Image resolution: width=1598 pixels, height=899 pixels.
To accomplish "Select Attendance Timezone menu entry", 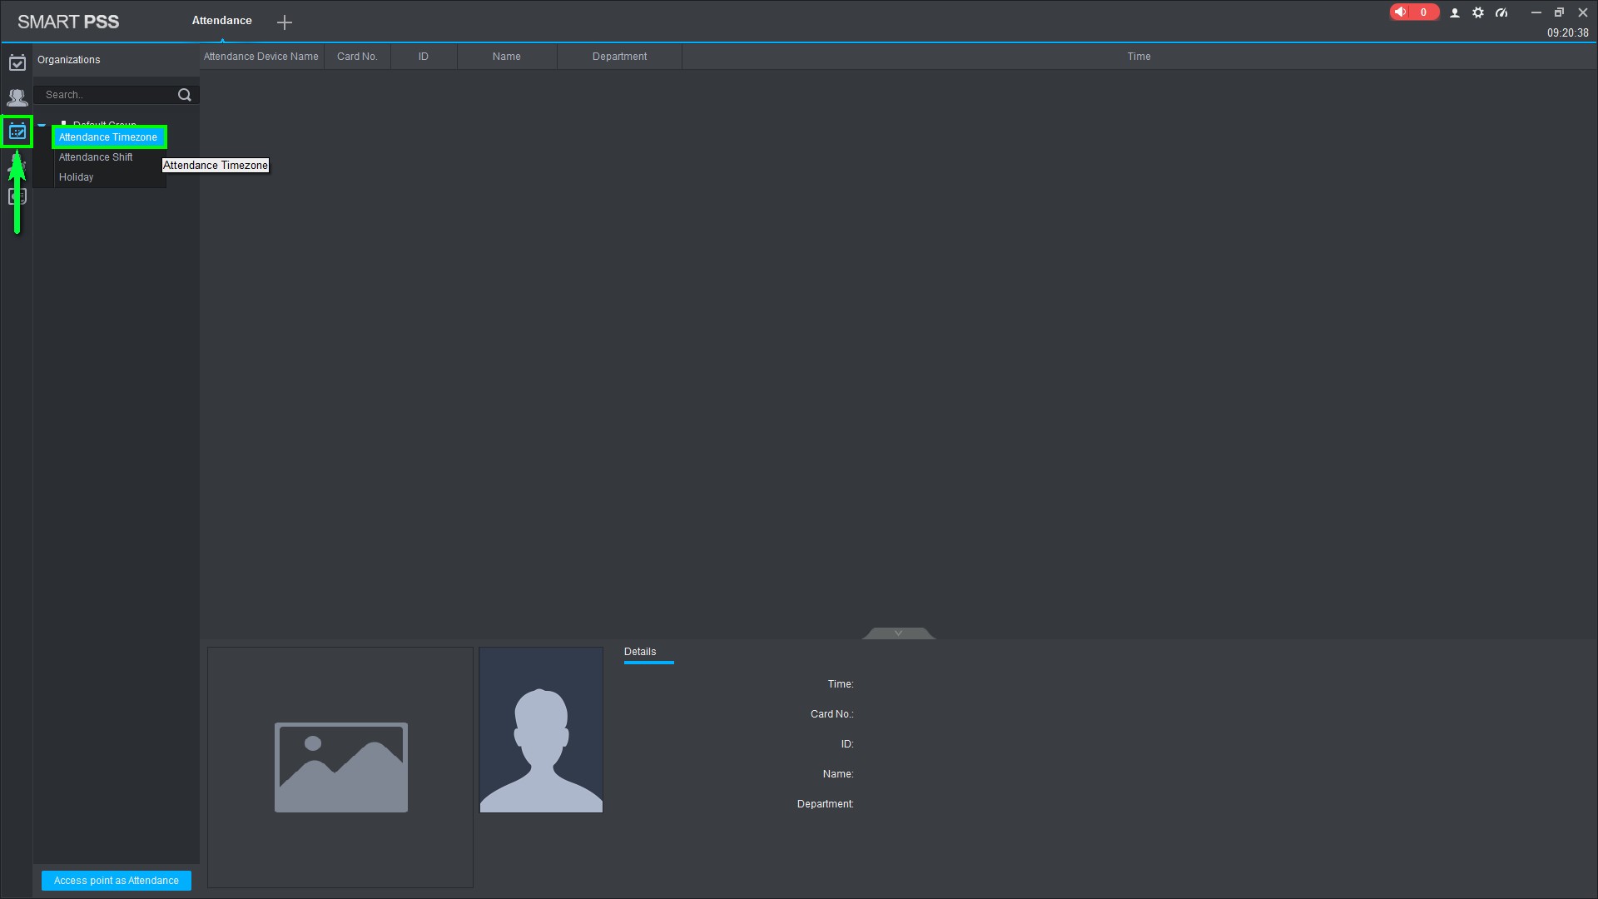I will (108, 137).
